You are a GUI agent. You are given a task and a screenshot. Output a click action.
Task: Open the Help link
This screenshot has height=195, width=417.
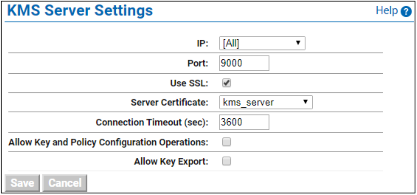tap(387, 11)
